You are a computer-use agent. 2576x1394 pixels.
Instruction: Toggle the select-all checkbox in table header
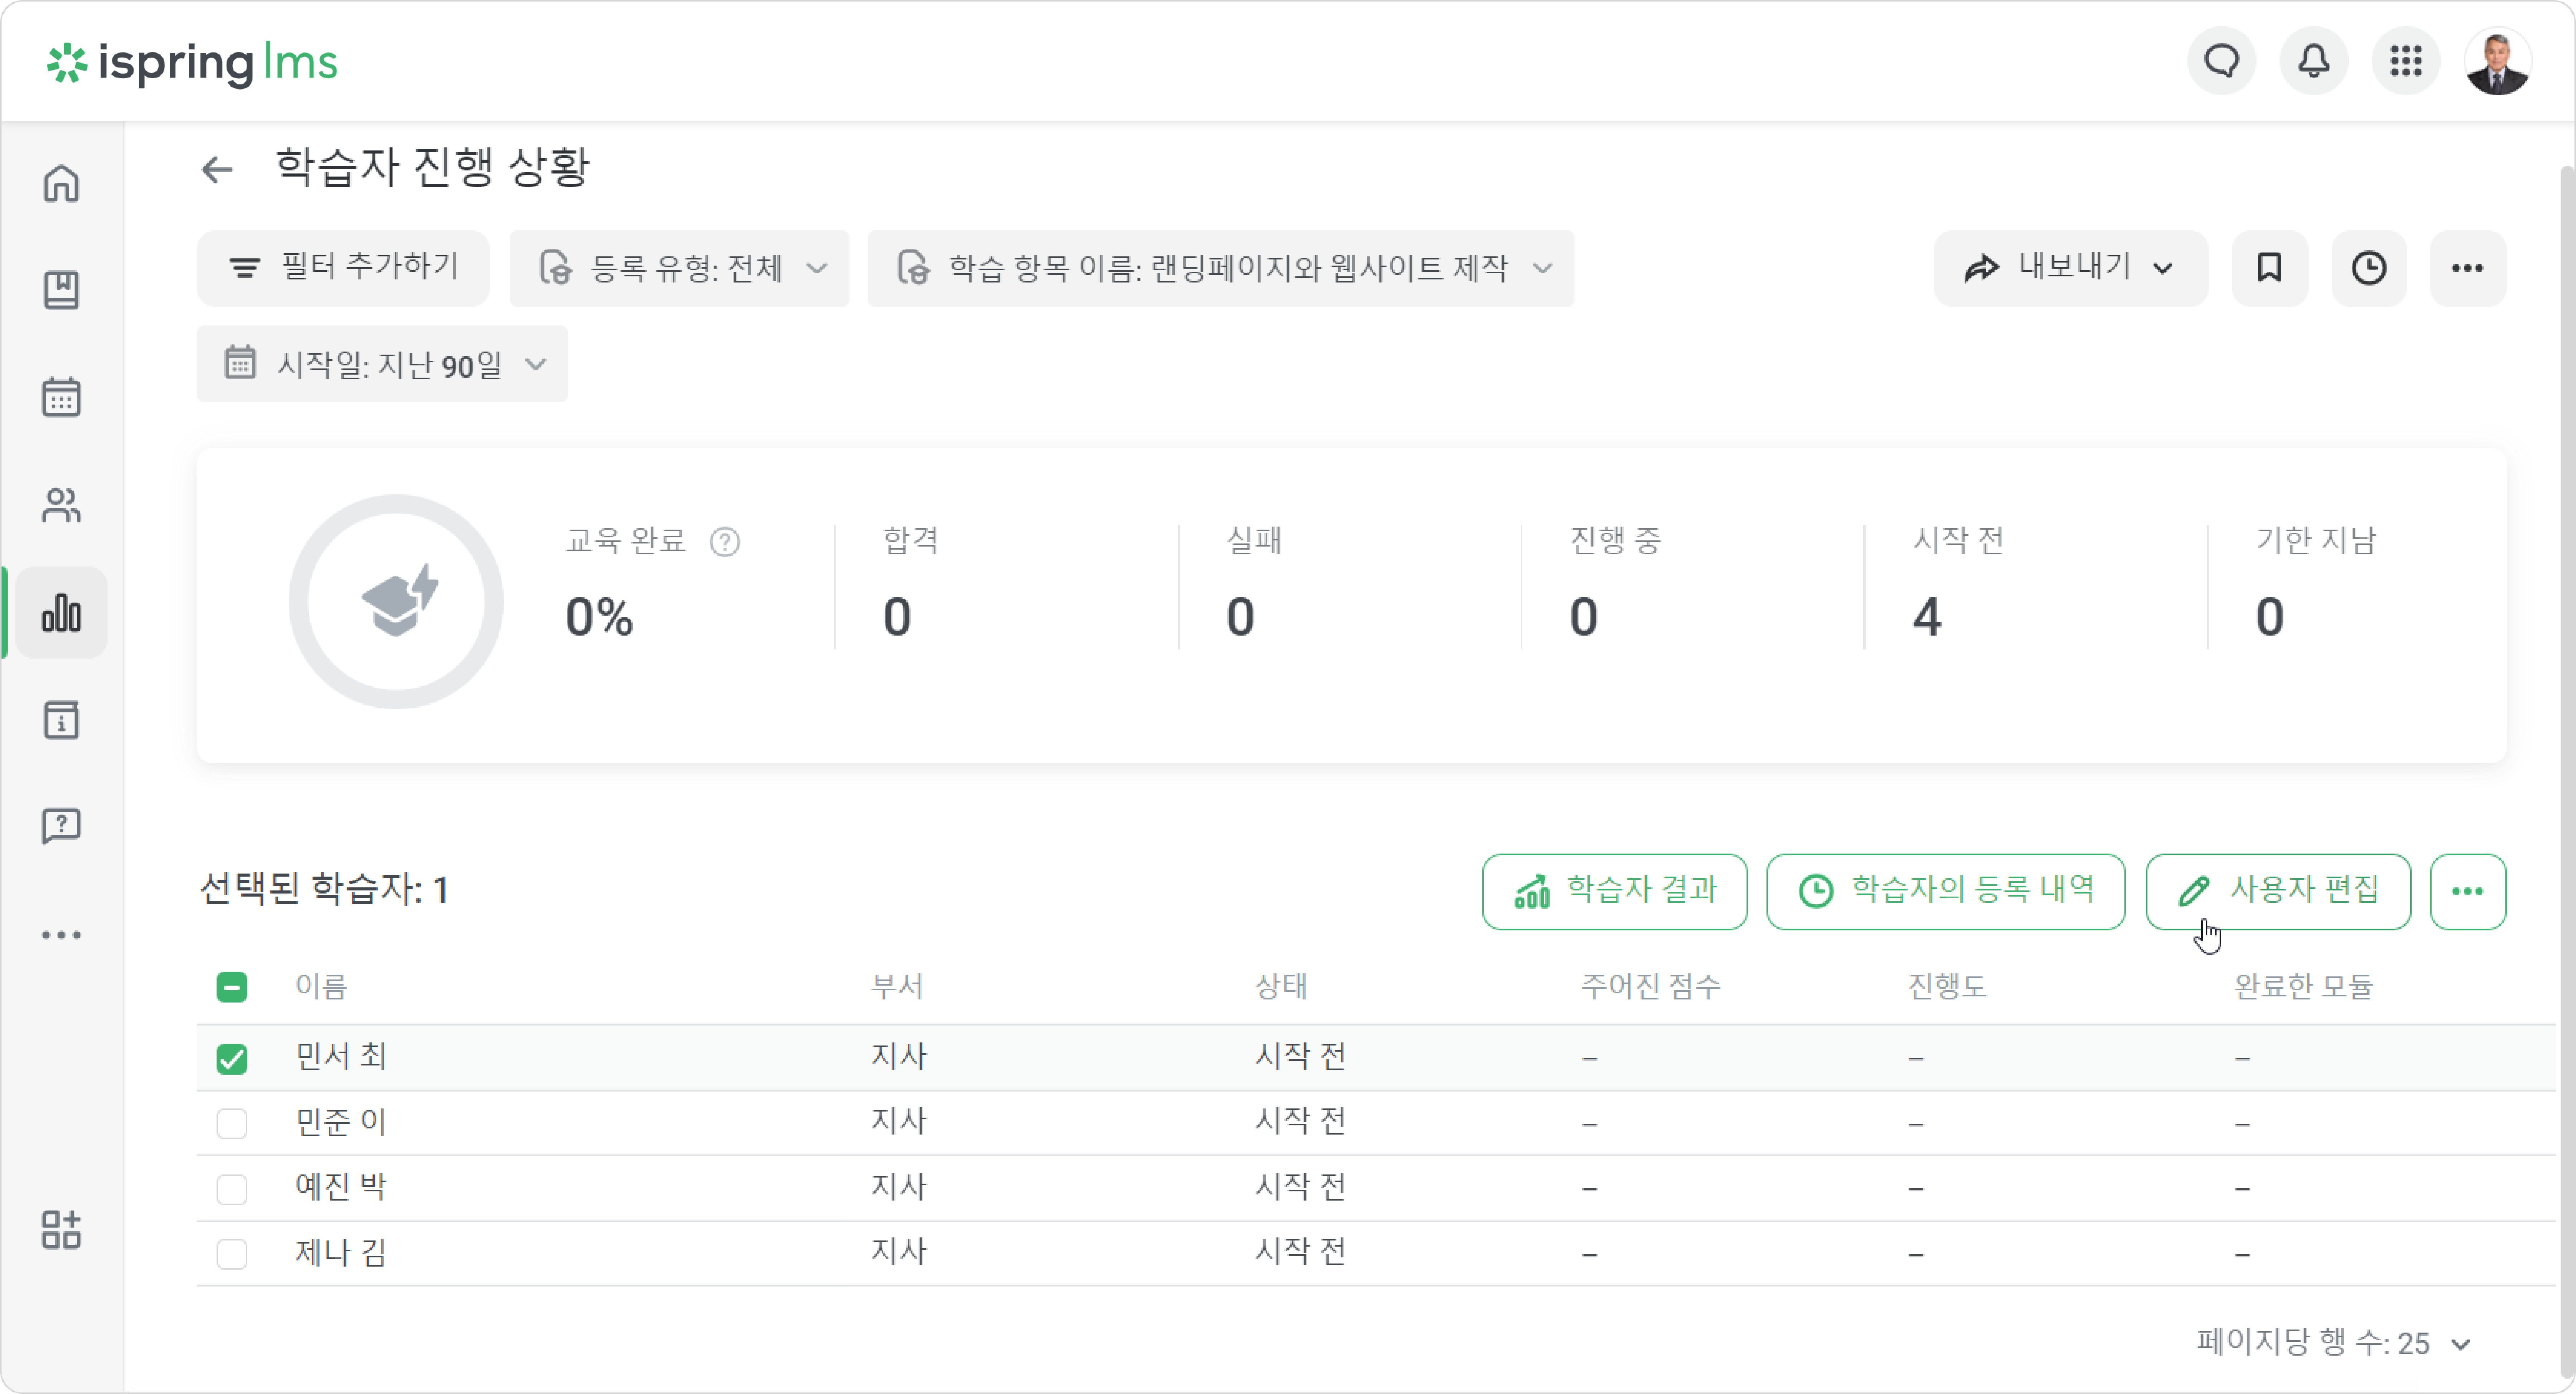(231, 987)
